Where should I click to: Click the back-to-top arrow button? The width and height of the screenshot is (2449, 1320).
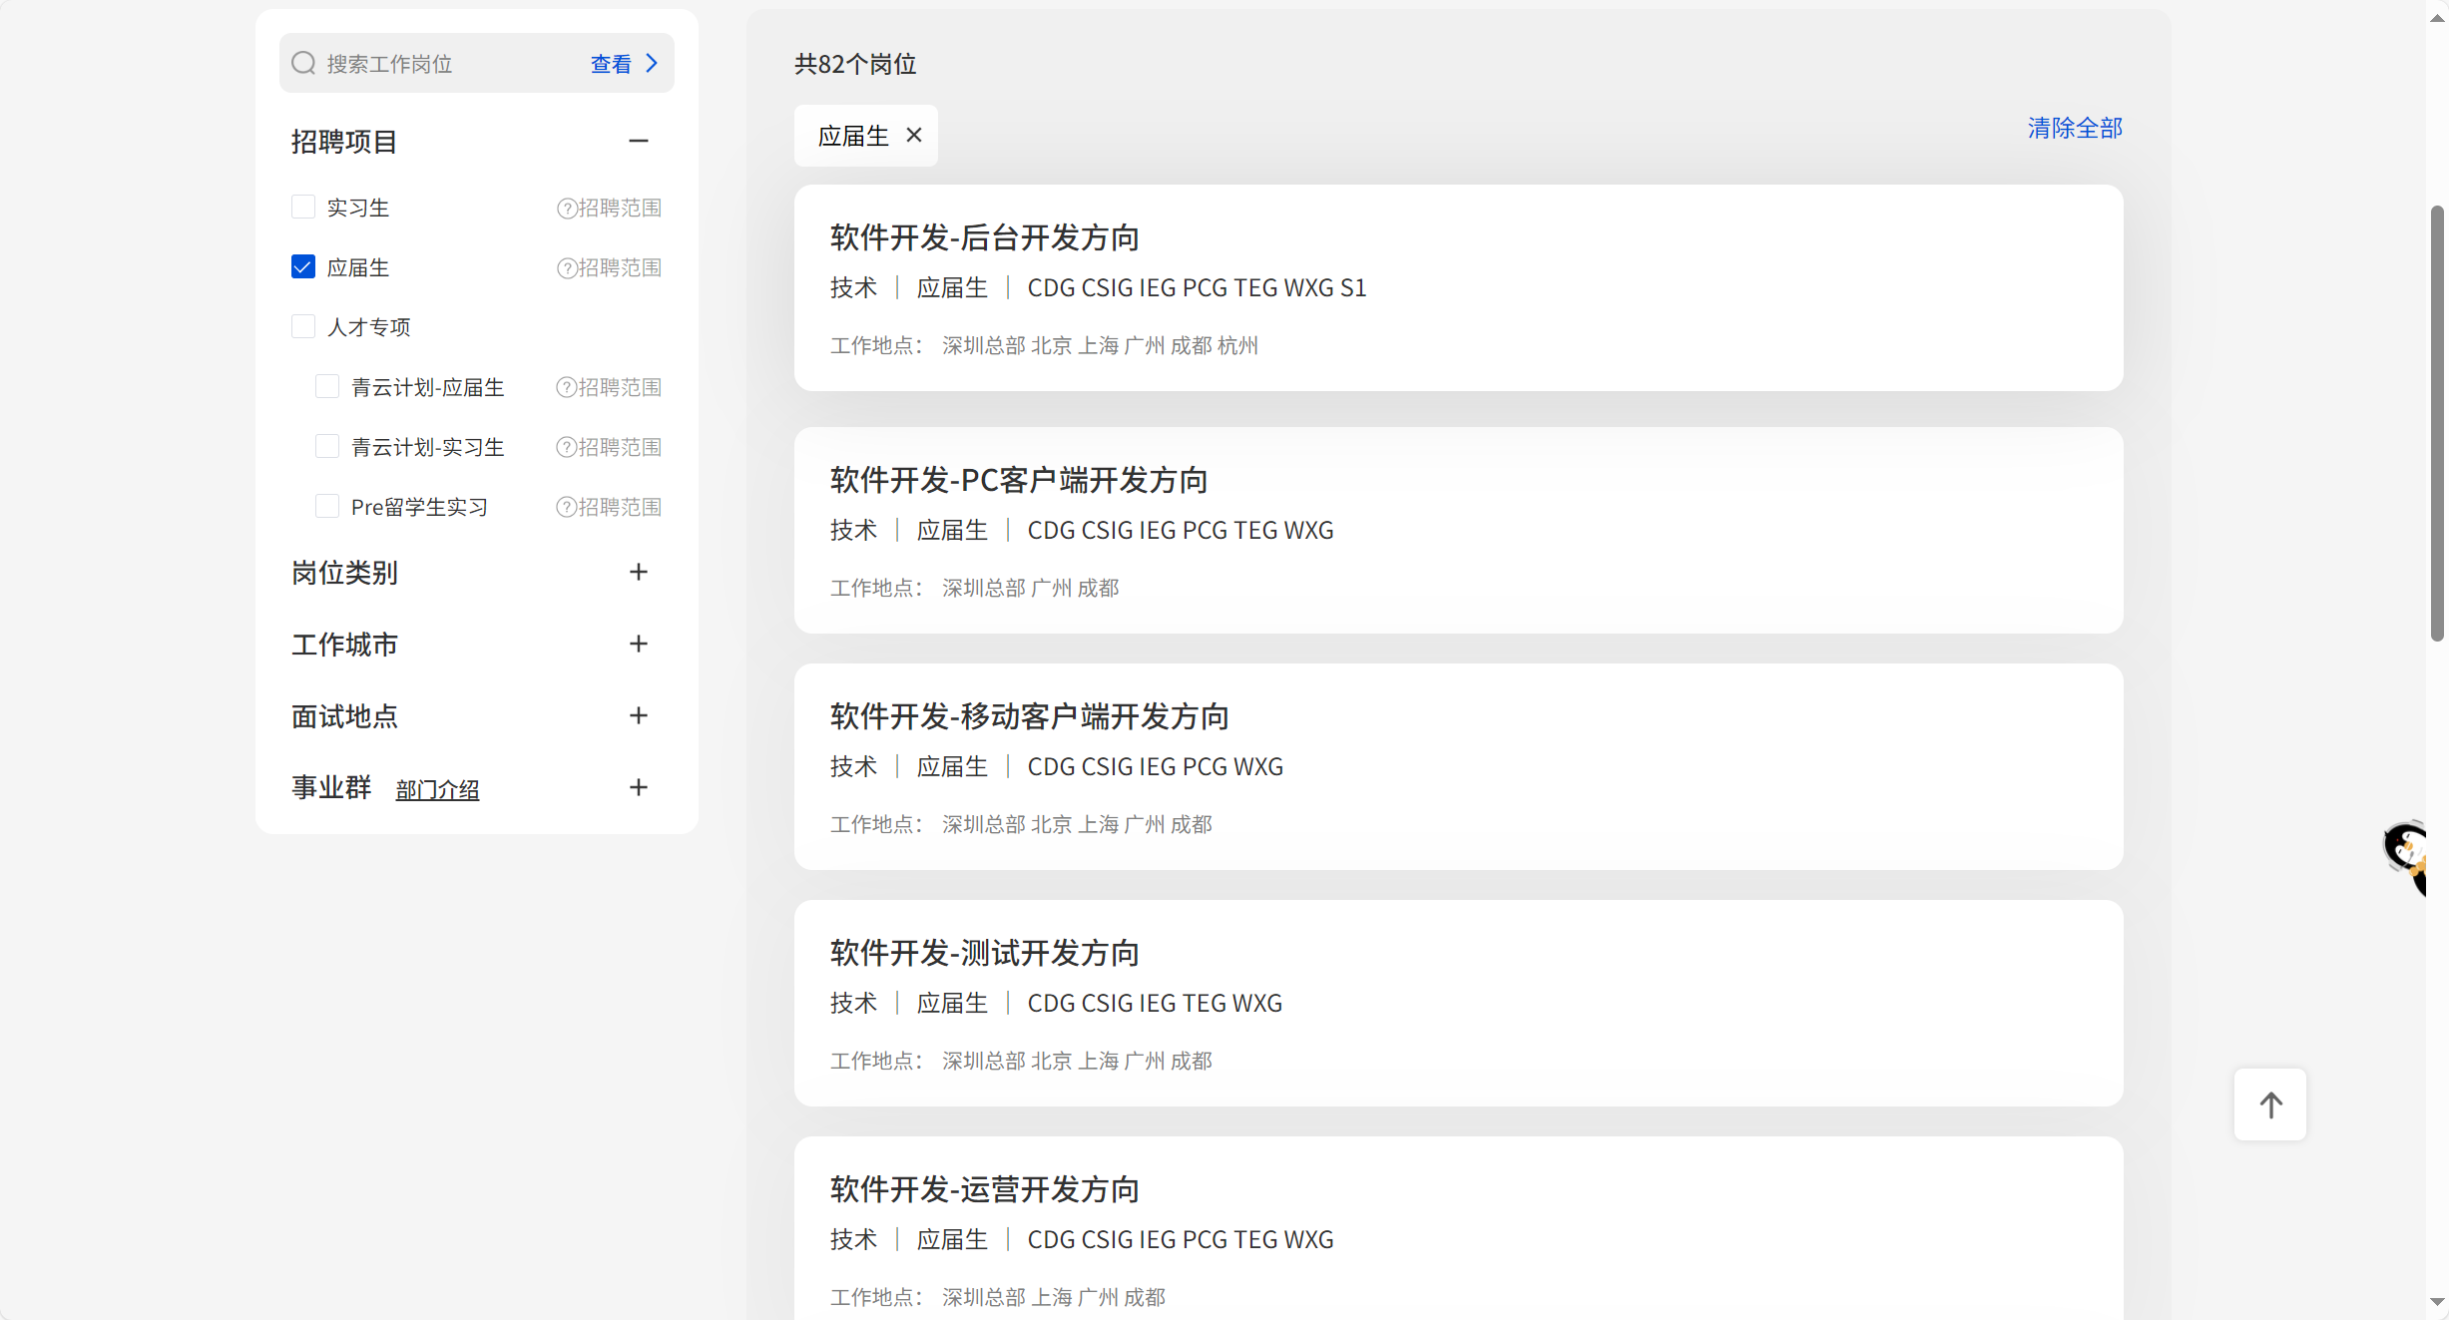[x=2270, y=1104]
